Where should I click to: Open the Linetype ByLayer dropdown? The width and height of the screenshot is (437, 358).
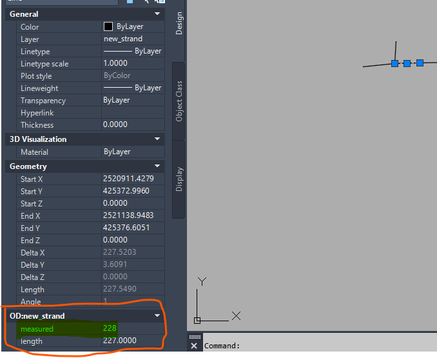[x=133, y=51]
